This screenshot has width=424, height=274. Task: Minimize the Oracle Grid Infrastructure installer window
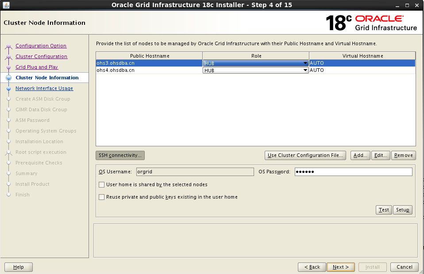pos(397,5)
